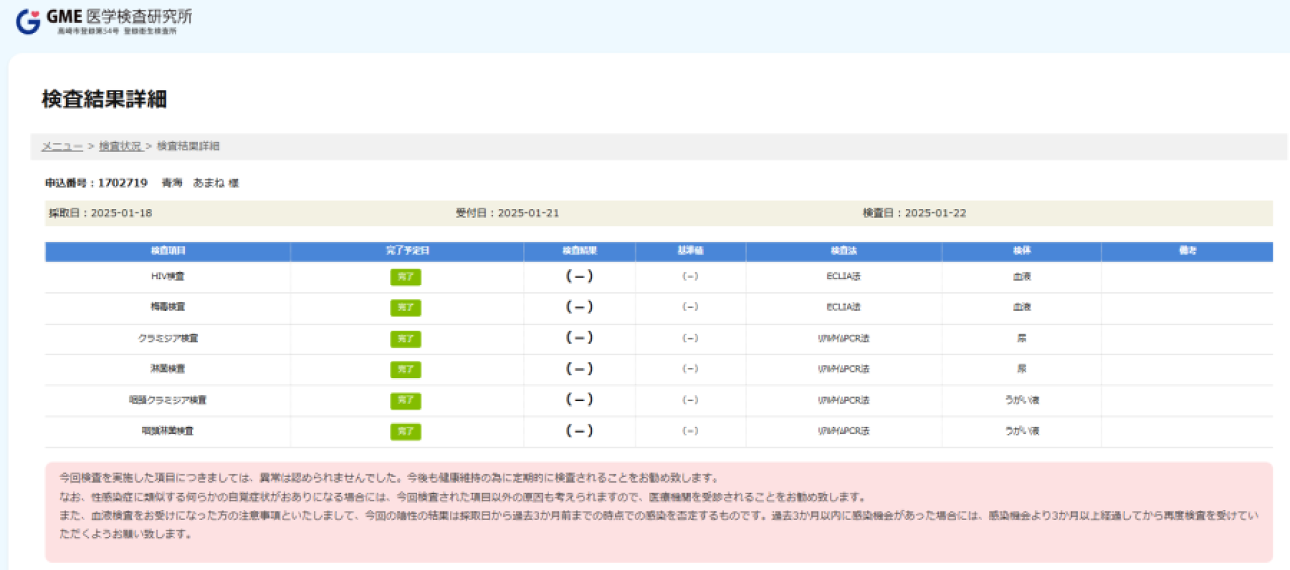The width and height of the screenshot is (1290, 570).
Task: Click the bold (−) result for 咽頭淋菌検査
Action: tap(579, 431)
